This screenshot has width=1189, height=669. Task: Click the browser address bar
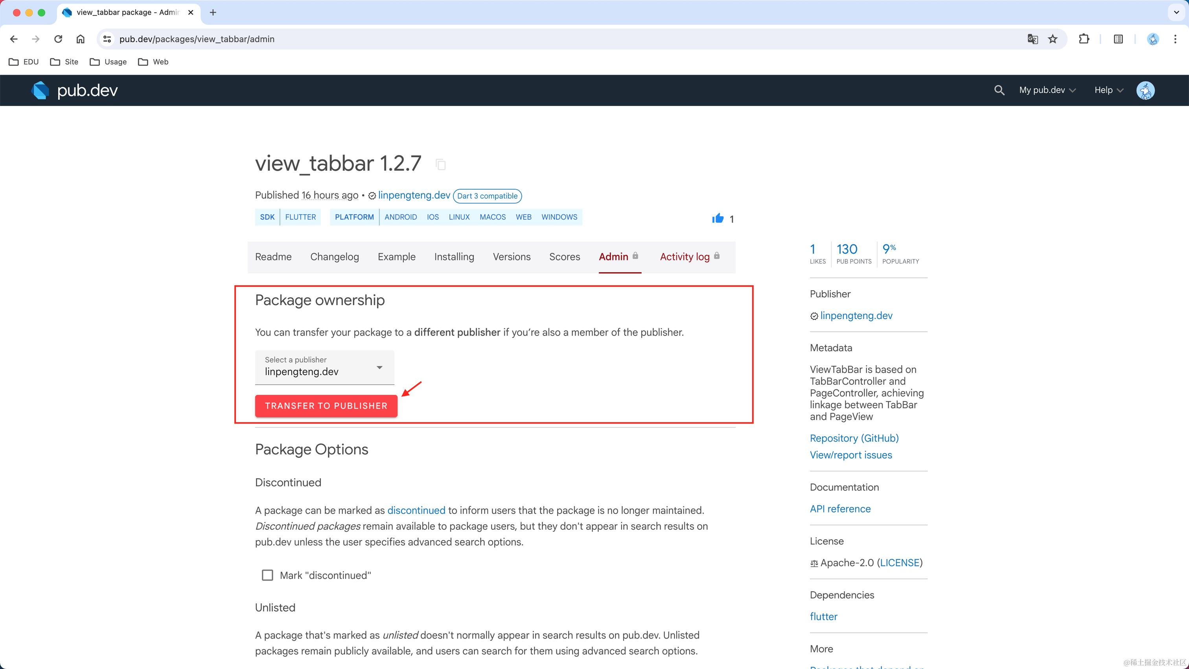pyautogui.click(x=554, y=39)
